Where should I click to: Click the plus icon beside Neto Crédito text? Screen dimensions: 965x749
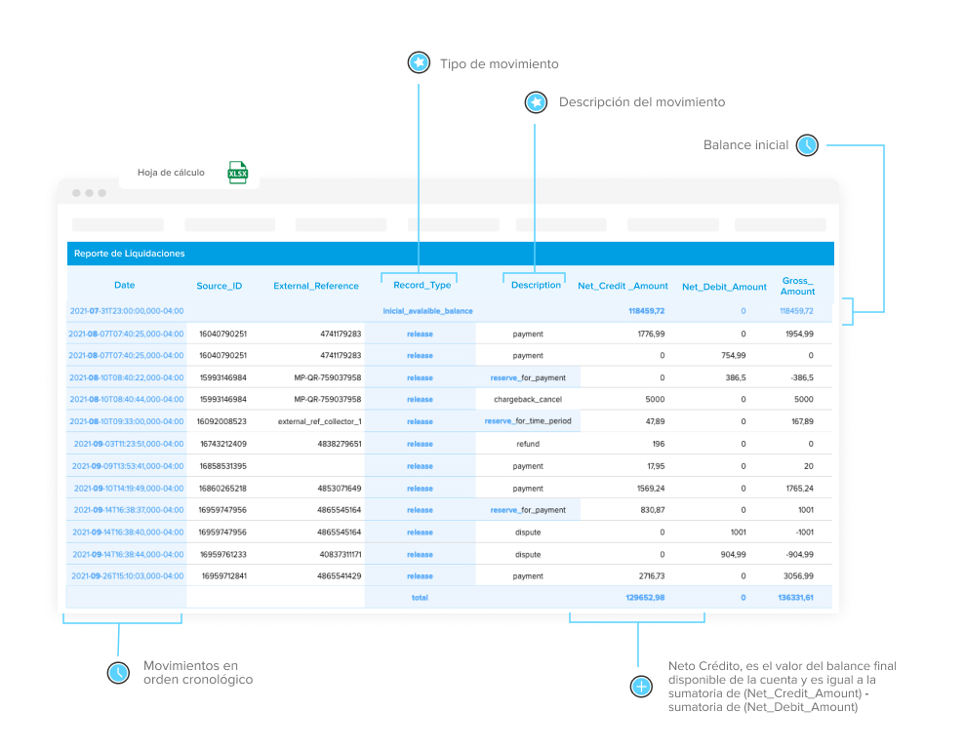coord(641,687)
